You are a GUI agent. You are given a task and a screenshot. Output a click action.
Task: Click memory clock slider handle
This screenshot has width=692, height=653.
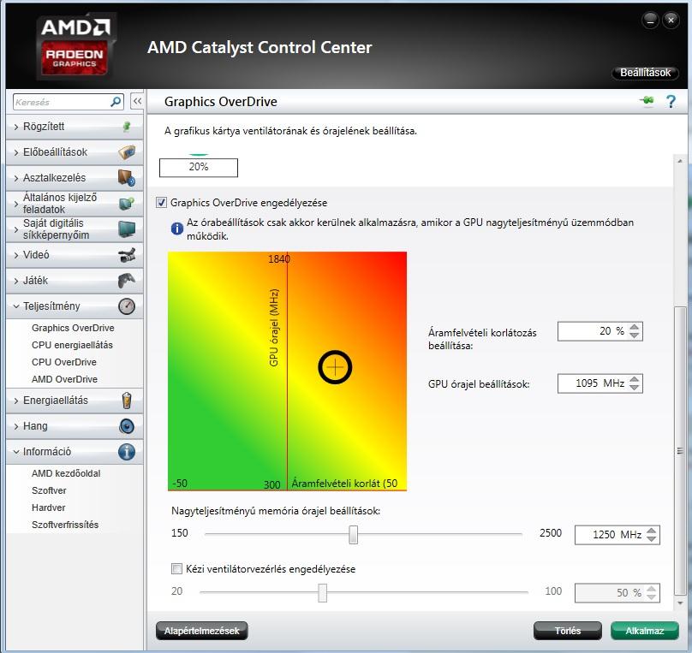(353, 534)
